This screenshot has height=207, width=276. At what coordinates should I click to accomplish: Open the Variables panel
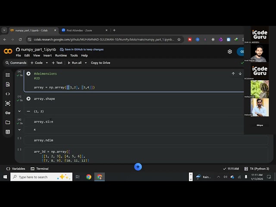(x=16, y=169)
